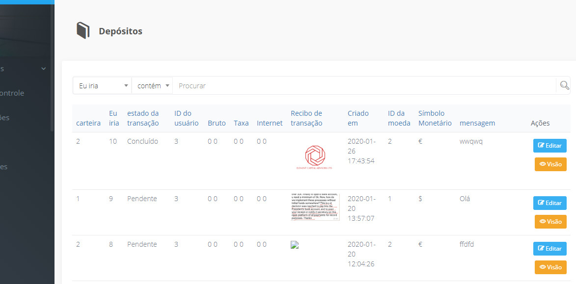Sort the table by 'Criado em' column
This screenshot has width=576, height=284.
coord(358,118)
